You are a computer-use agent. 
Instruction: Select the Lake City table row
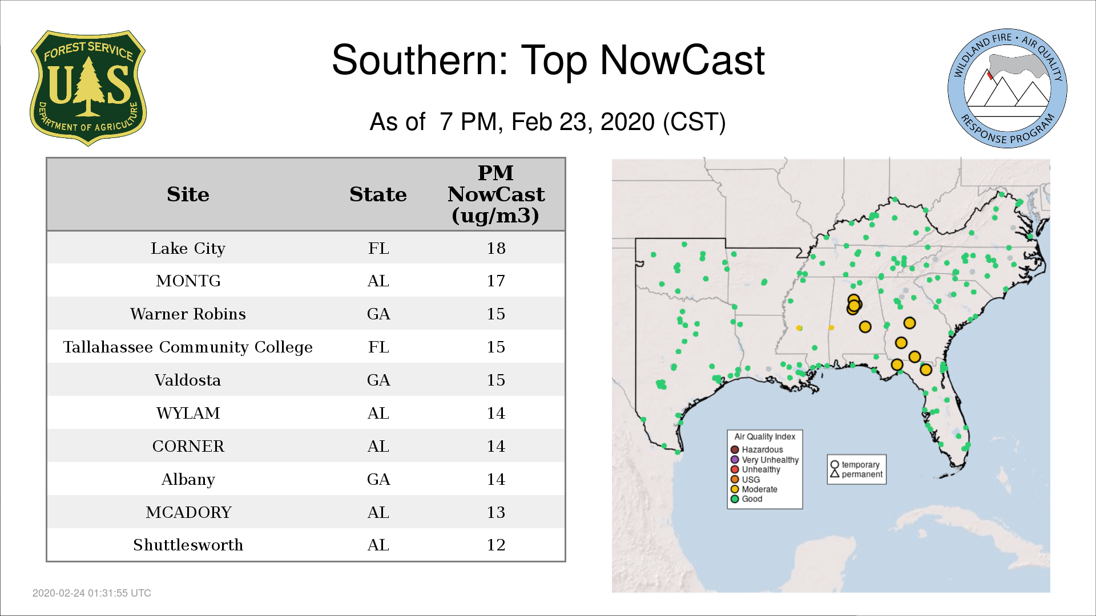305,248
